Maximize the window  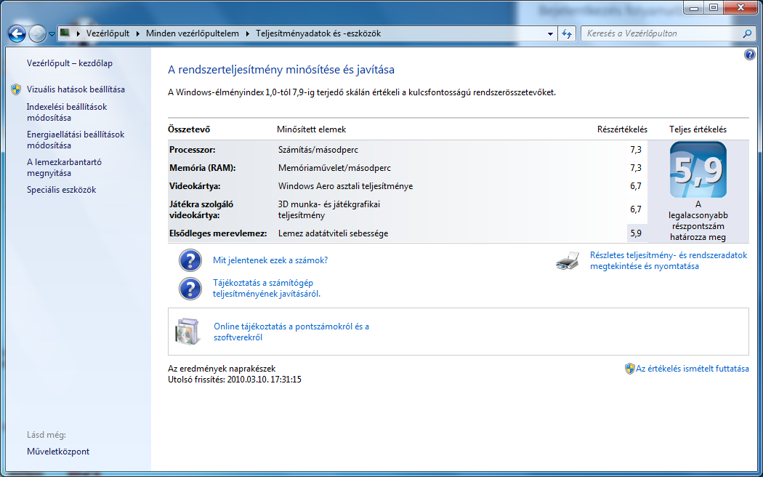coord(714,7)
